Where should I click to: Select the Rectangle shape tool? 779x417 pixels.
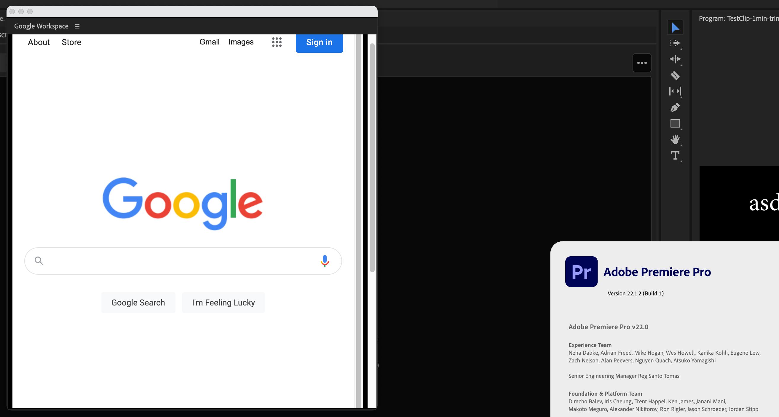[675, 123]
